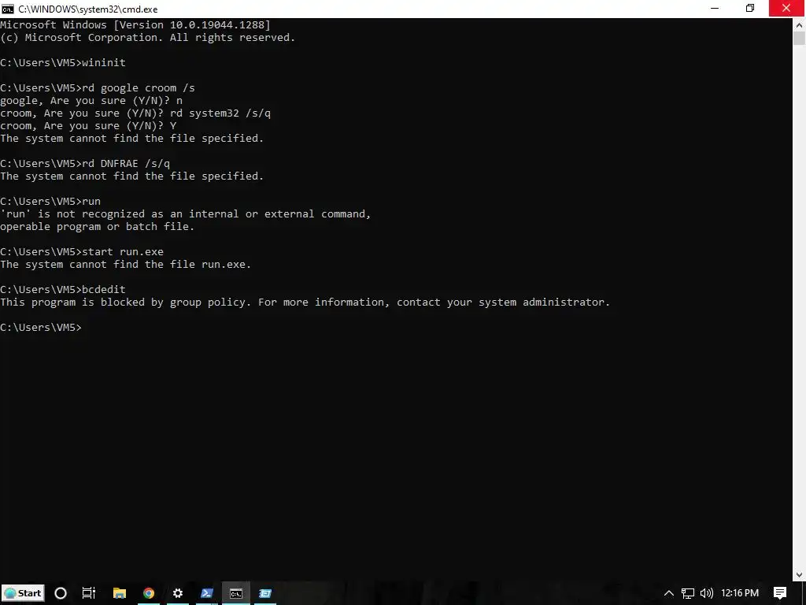Close the cmd.exe window
The width and height of the screenshot is (806, 605).
tap(786, 9)
